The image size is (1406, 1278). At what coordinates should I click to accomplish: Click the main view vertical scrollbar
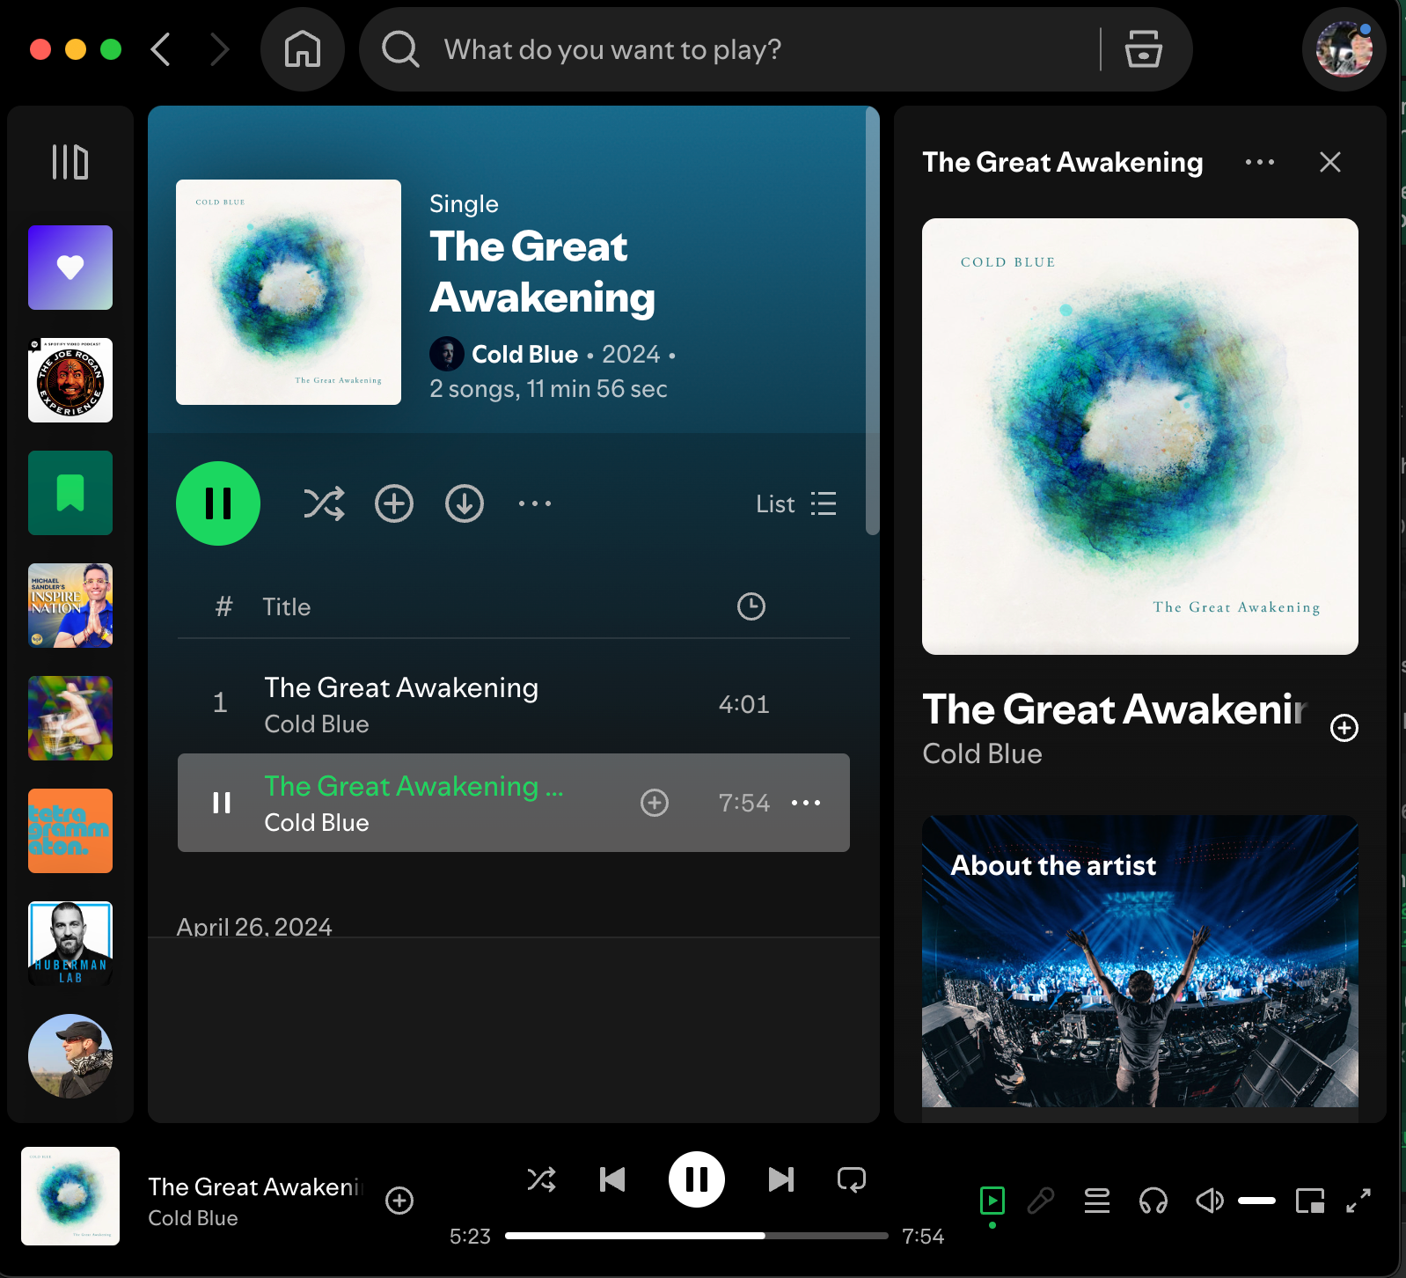pyautogui.click(x=872, y=322)
